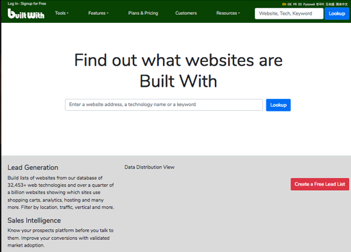
Task: Switch language to Japanese 日本語
Action: (330, 4)
